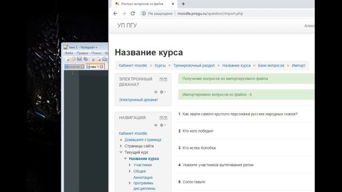Image resolution: width=342 pixels, height=192 pixels.
Task: Collapse the Электронный деканат block
Action: tap(161, 79)
